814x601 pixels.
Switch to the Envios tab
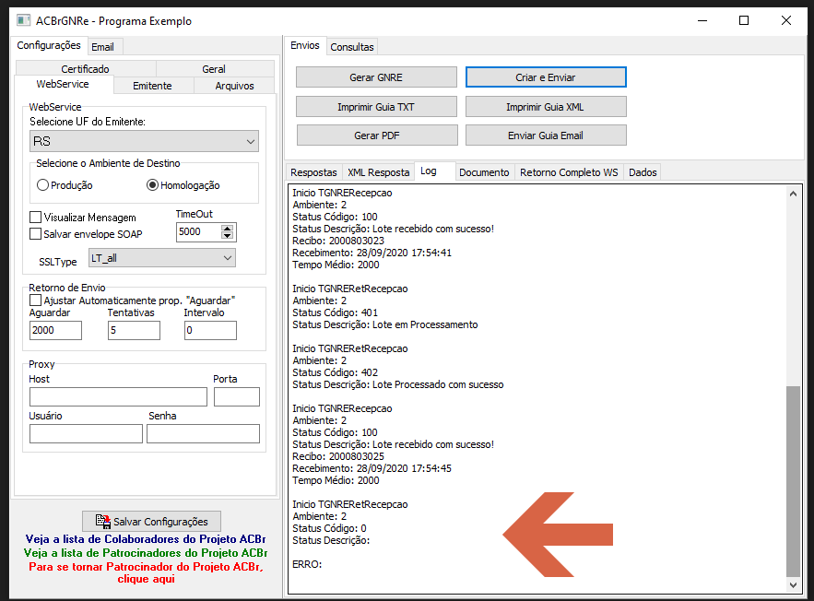point(305,45)
